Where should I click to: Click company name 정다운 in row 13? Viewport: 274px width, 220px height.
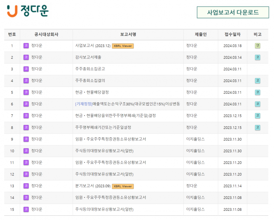point(37,186)
